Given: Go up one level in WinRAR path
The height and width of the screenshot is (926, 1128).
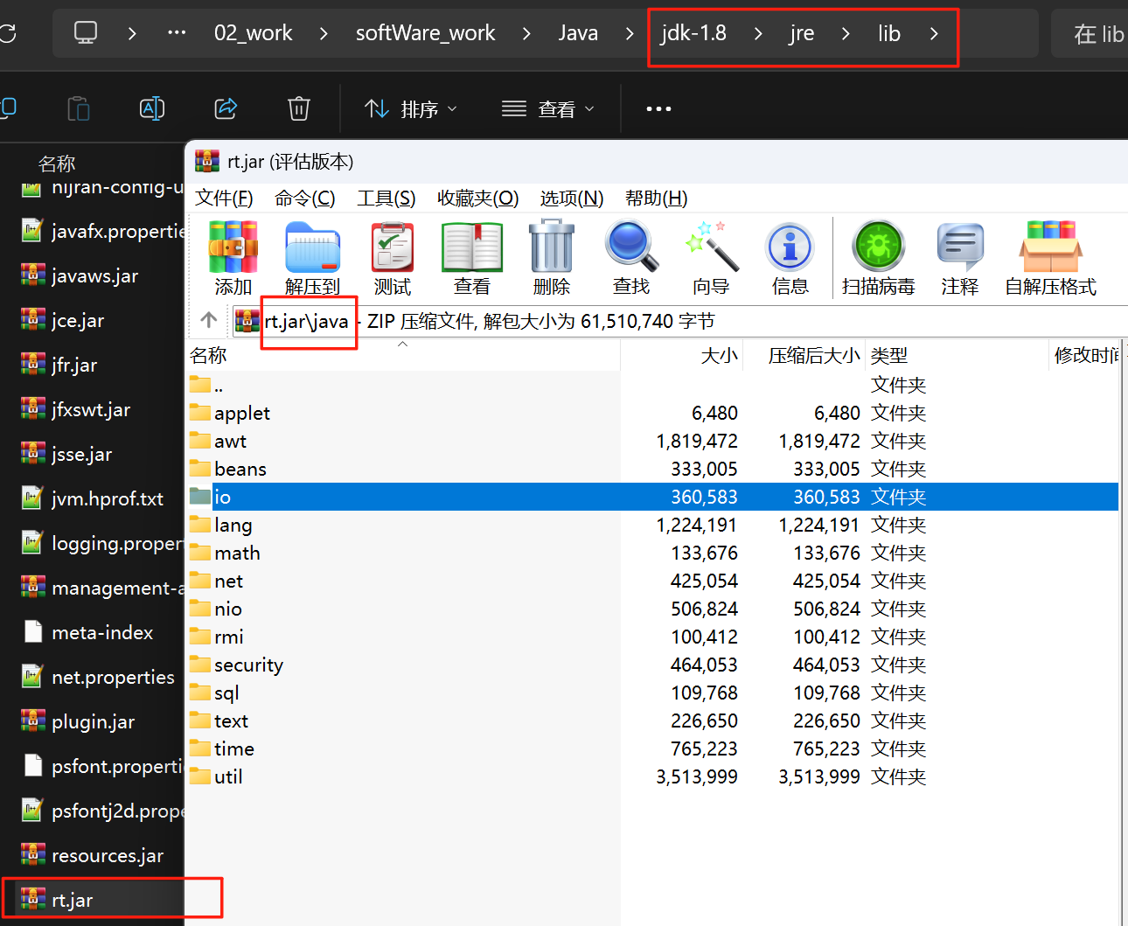Looking at the screenshot, I should [x=209, y=320].
